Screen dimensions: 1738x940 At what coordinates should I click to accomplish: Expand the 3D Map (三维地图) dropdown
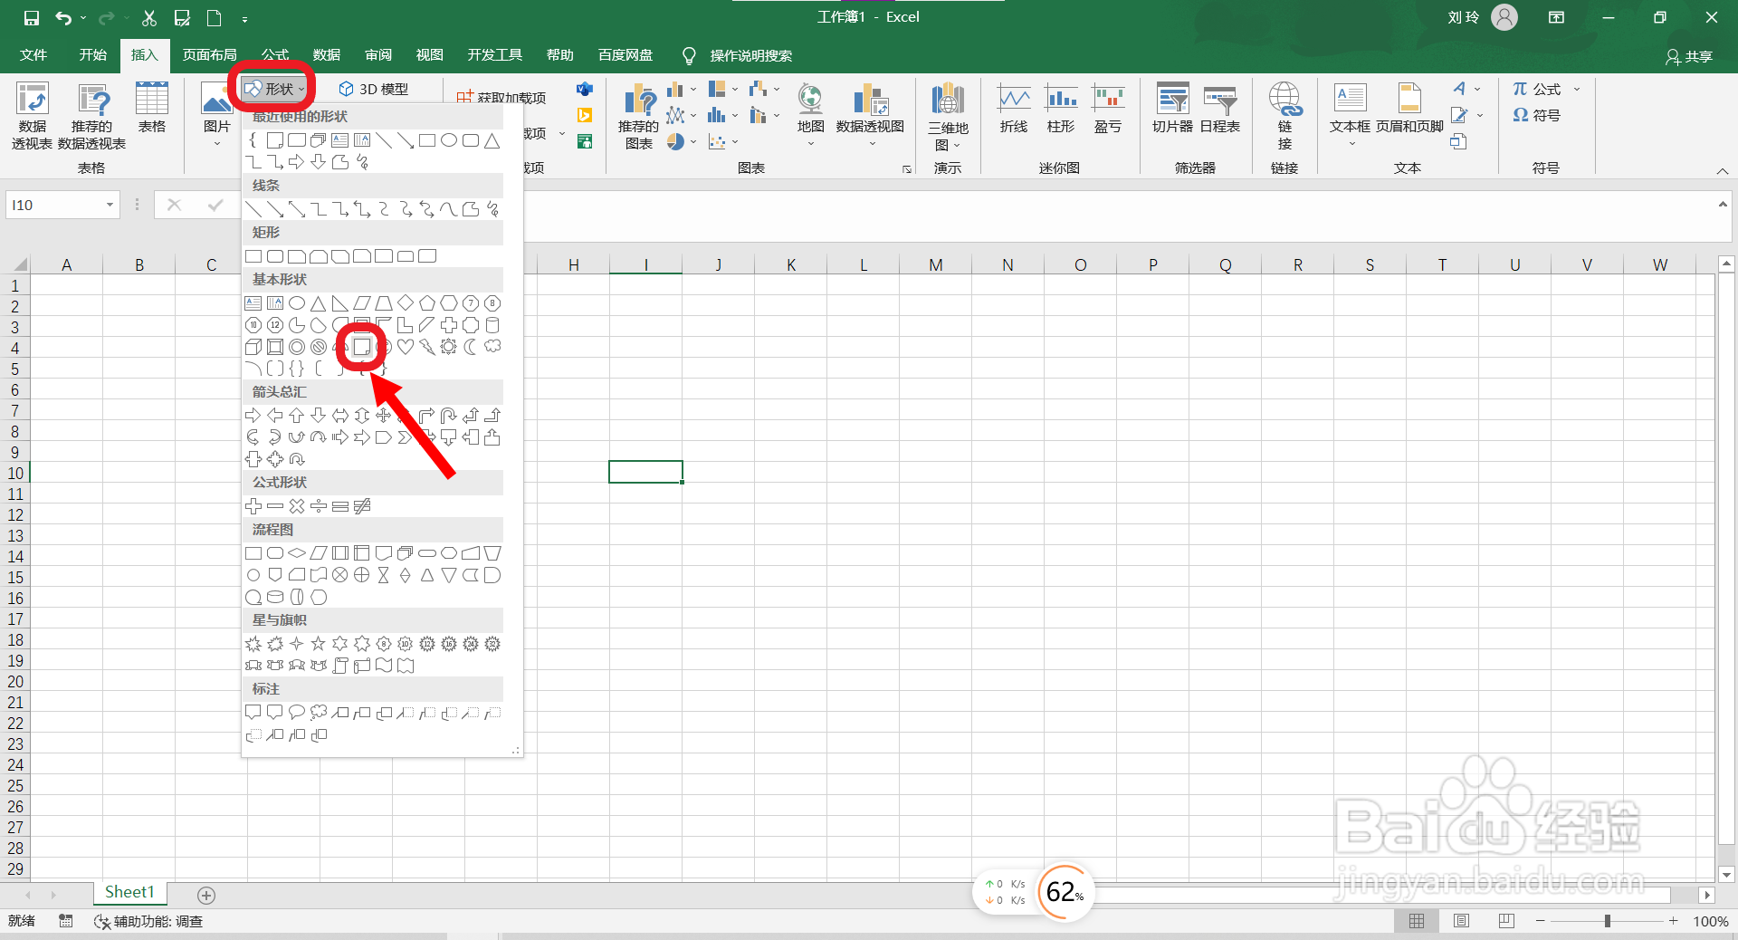[x=957, y=145]
